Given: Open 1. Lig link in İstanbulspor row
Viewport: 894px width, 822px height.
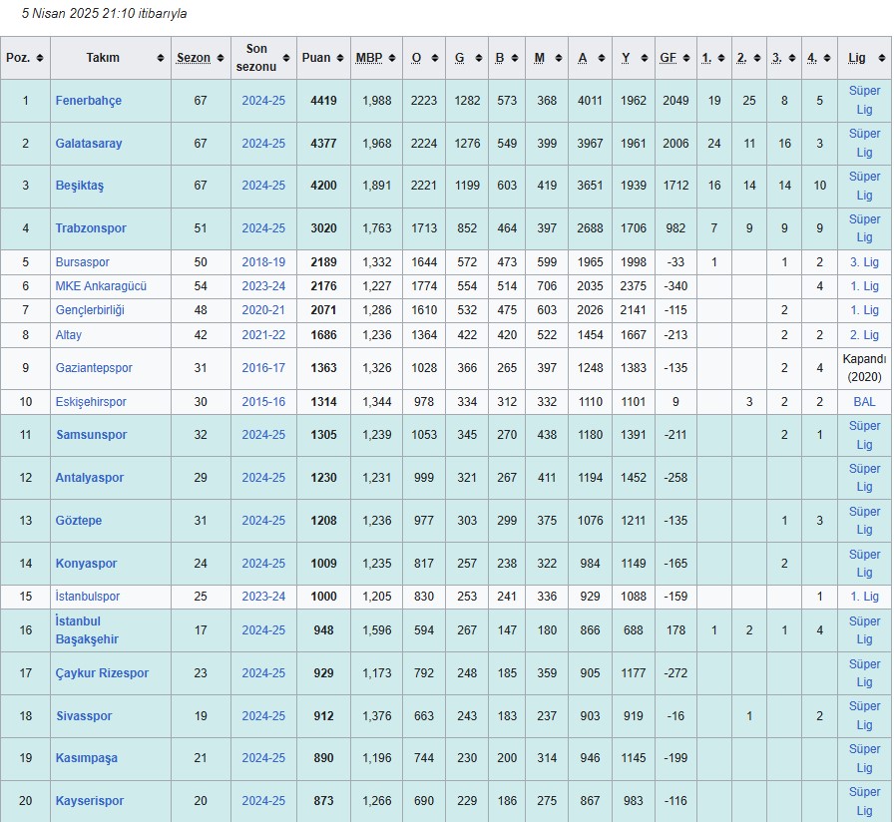Looking at the screenshot, I should (x=864, y=597).
